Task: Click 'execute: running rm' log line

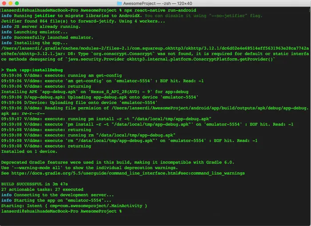Action: [88, 135]
